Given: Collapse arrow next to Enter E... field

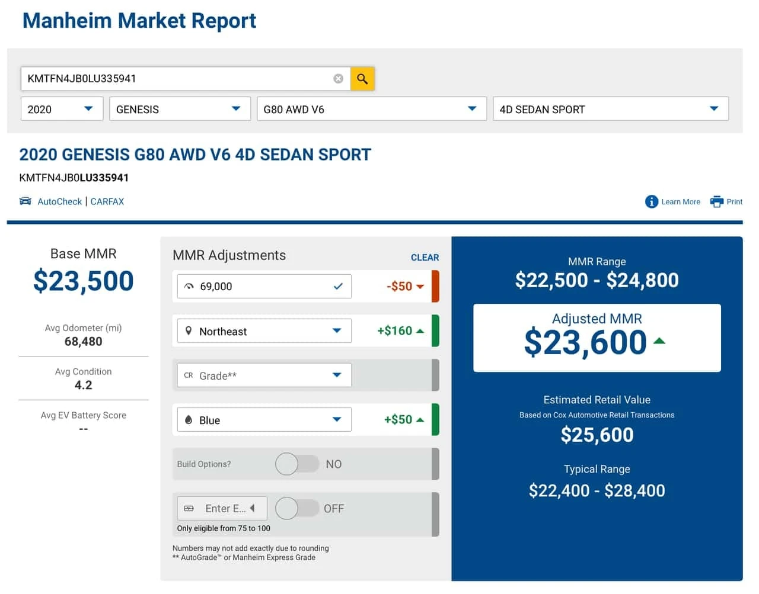Looking at the screenshot, I should [x=253, y=508].
